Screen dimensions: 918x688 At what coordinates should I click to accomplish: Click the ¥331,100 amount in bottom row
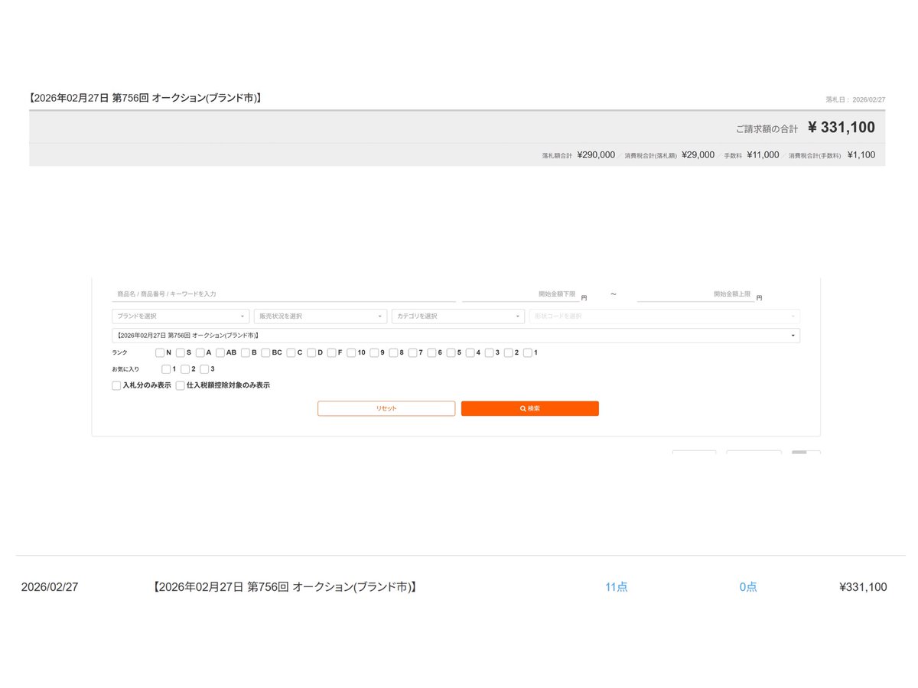pyautogui.click(x=863, y=587)
